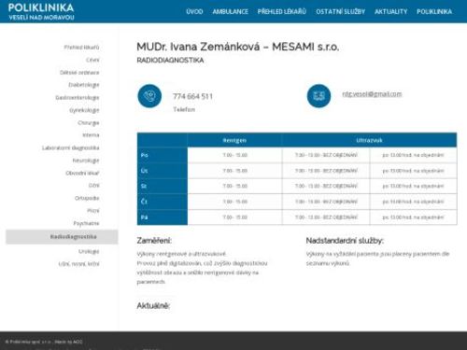467x350 pixels.
Task: Click the Pá row header in the schedule
Action: click(x=163, y=217)
